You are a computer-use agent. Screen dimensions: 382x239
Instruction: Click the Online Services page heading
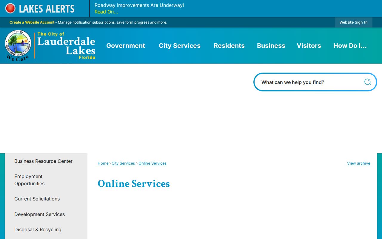134,184
